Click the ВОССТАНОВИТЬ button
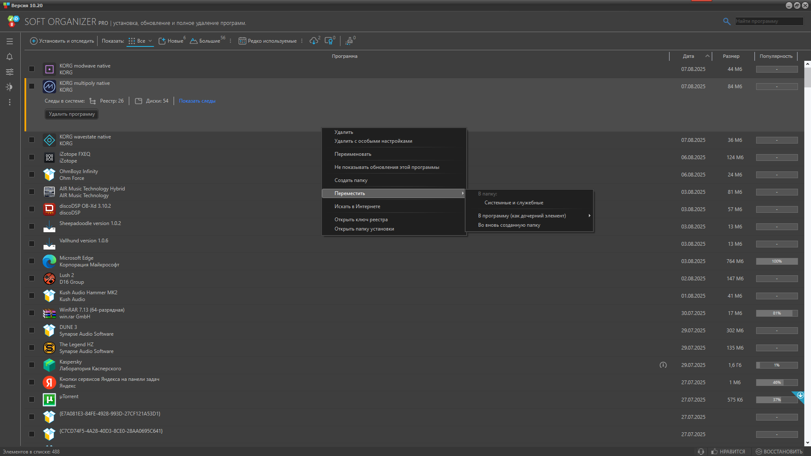The image size is (811, 456). [779, 451]
